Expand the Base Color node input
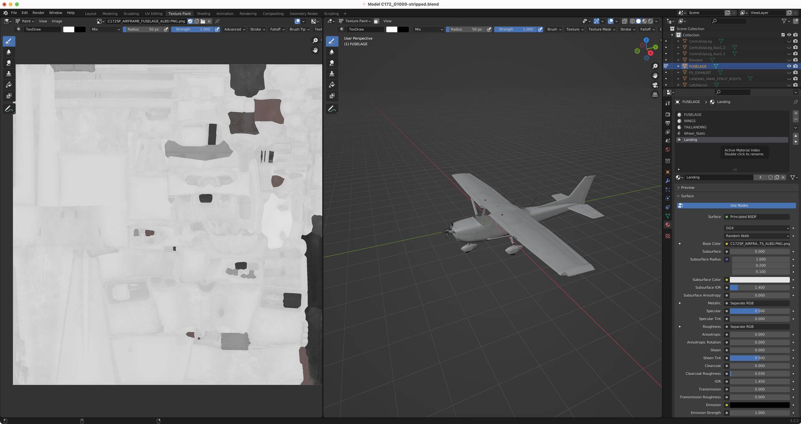 click(680, 244)
